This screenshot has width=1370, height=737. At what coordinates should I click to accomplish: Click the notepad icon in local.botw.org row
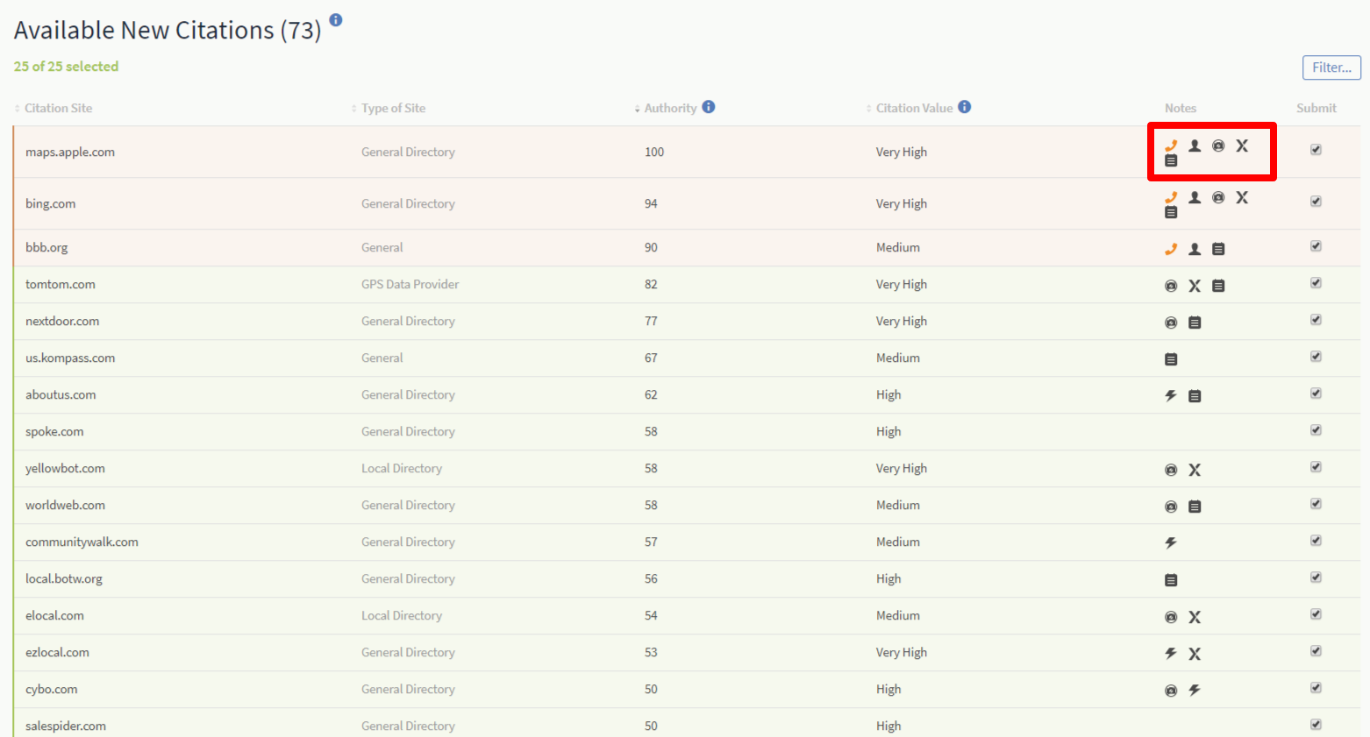1171,580
